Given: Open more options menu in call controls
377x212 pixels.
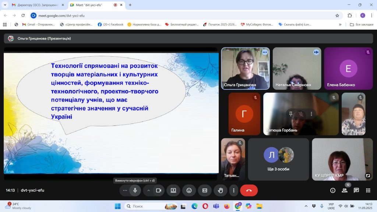Looking at the screenshot, I should point(234,190).
